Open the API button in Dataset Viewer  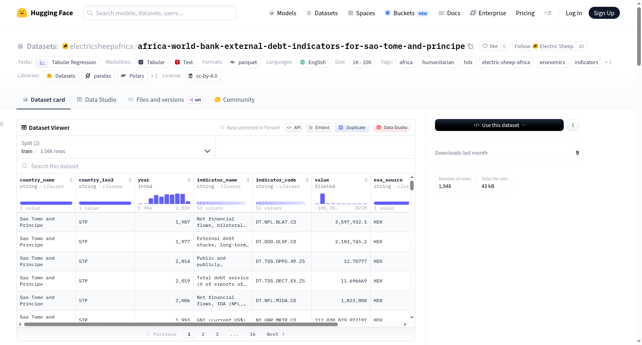click(x=294, y=127)
